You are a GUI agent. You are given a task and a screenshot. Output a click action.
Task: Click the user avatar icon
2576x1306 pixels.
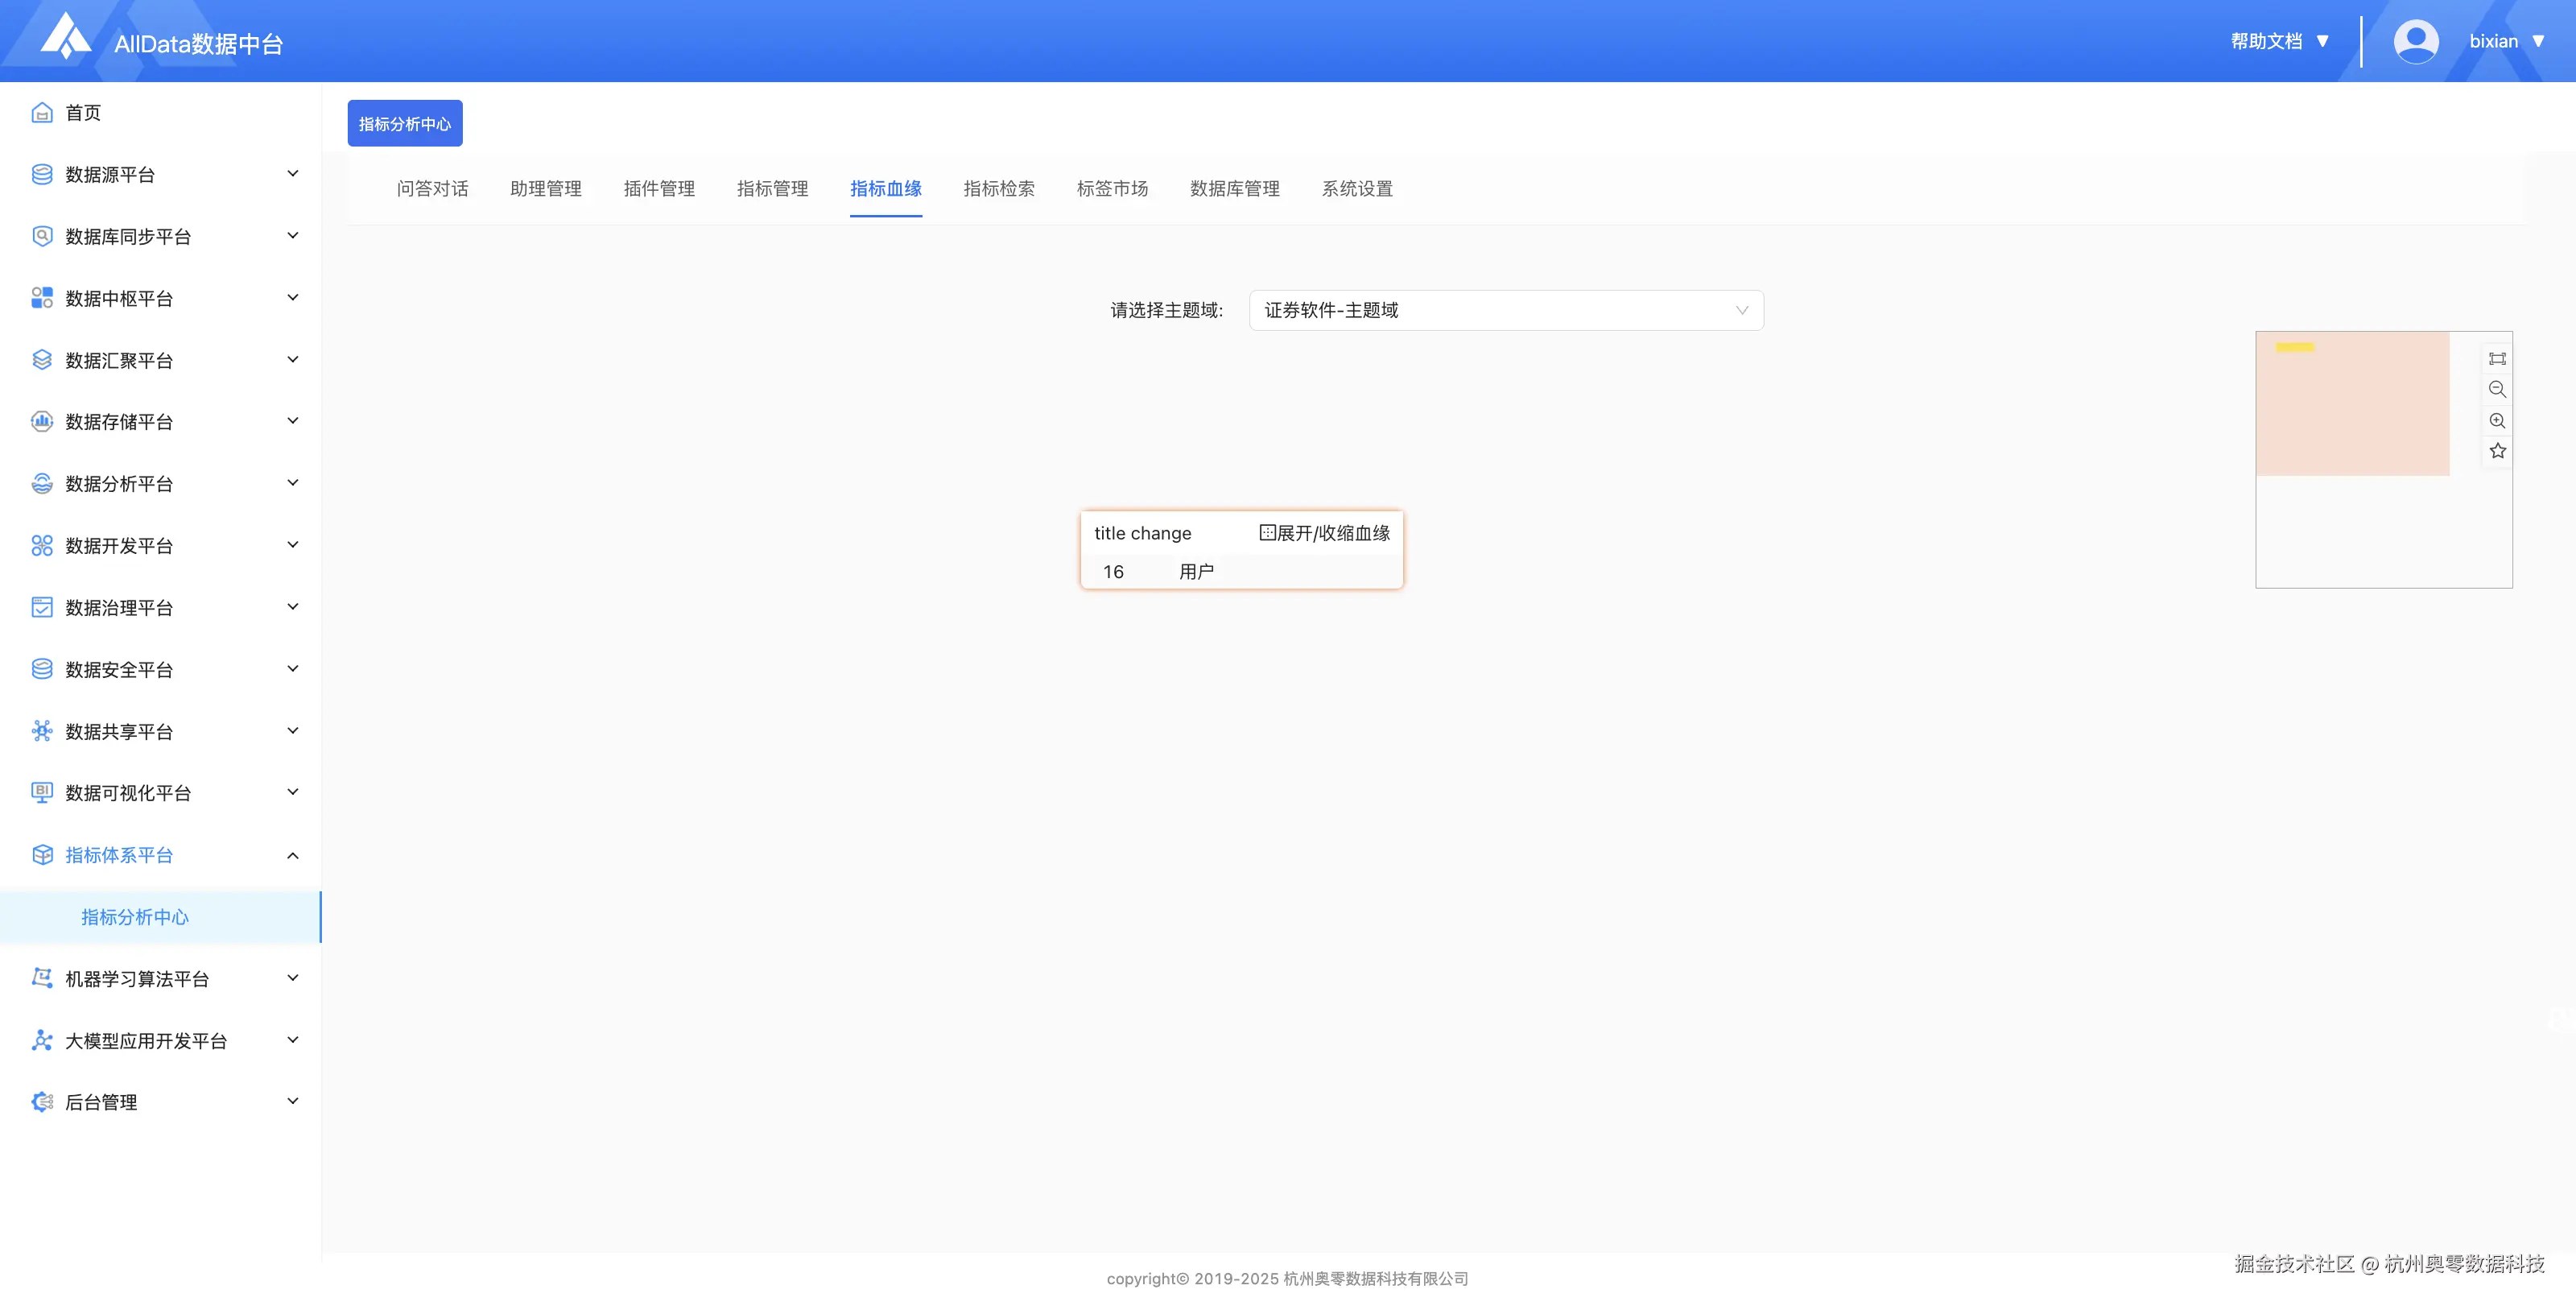[2415, 41]
